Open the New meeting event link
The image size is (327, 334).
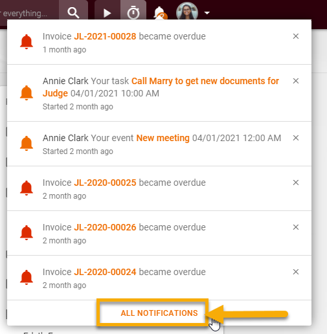(x=163, y=138)
